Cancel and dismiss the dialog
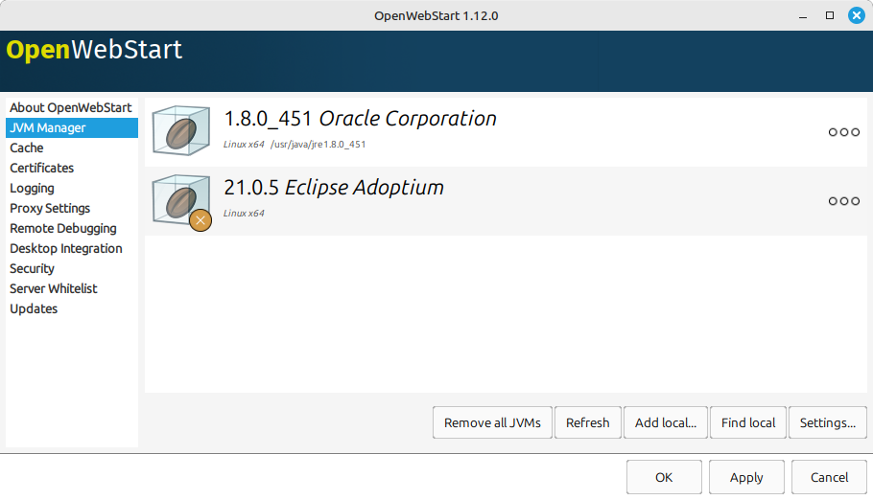873x500 pixels. pos(829,477)
